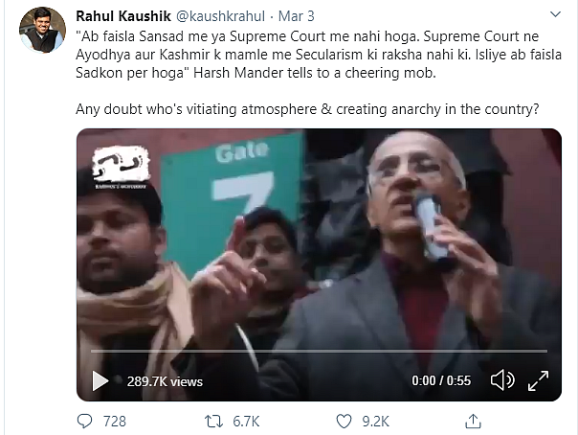The height and width of the screenshot is (435, 578).
Task: Click the tweet body text
Action: 319,73
